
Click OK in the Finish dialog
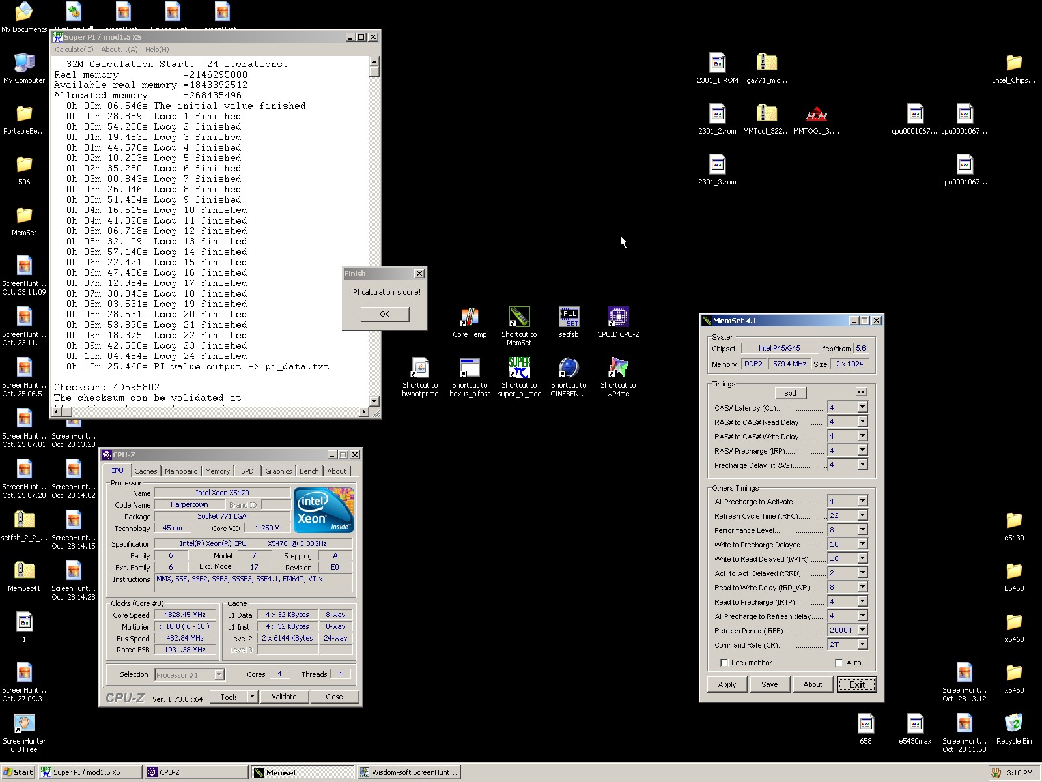pos(385,314)
